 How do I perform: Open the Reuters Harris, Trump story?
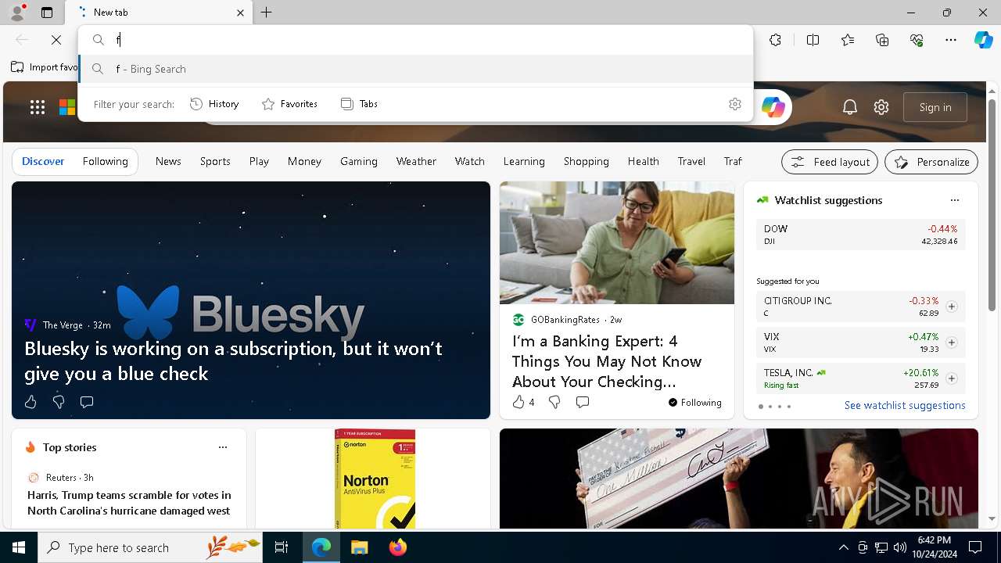[x=129, y=503]
